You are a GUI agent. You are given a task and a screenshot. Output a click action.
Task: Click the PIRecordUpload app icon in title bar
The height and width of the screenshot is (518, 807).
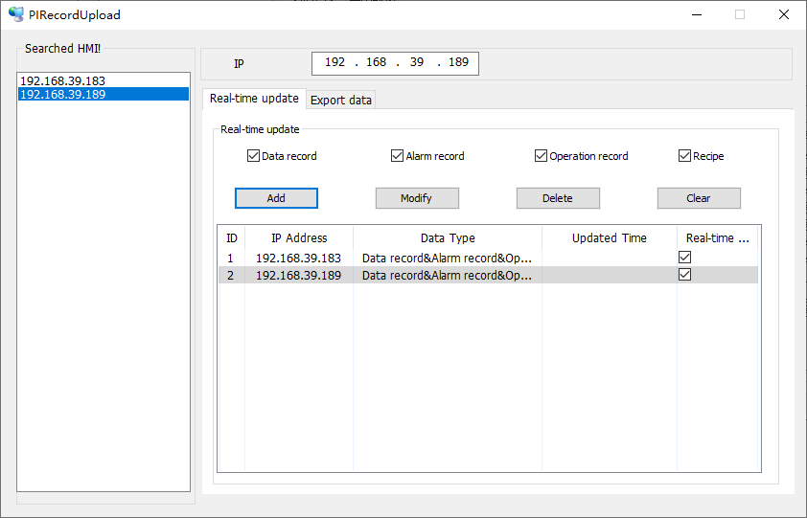pos(16,14)
